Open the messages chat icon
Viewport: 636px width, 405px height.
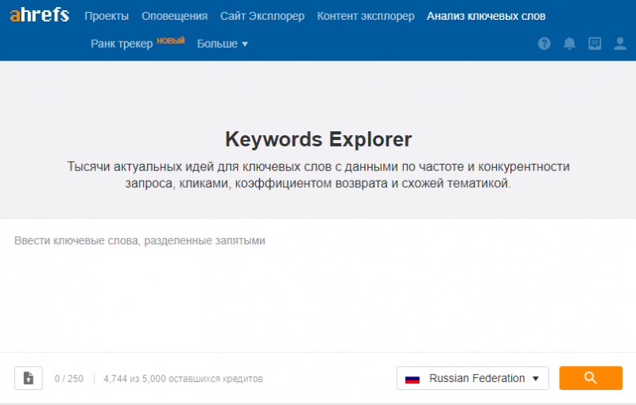click(595, 44)
